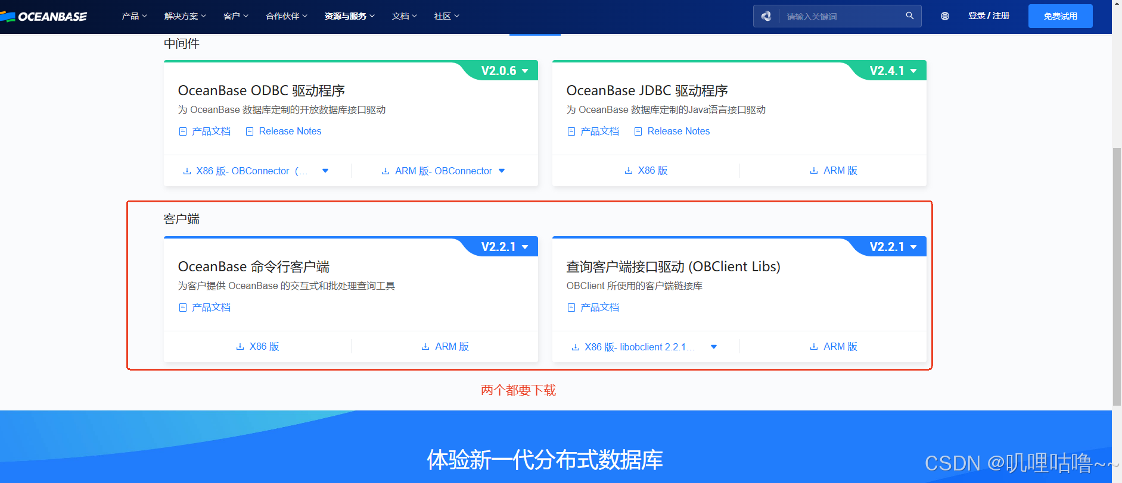The image size is (1122, 483).
Task: Open 命令行客户端 产品文档 link
Action: point(211,308)
